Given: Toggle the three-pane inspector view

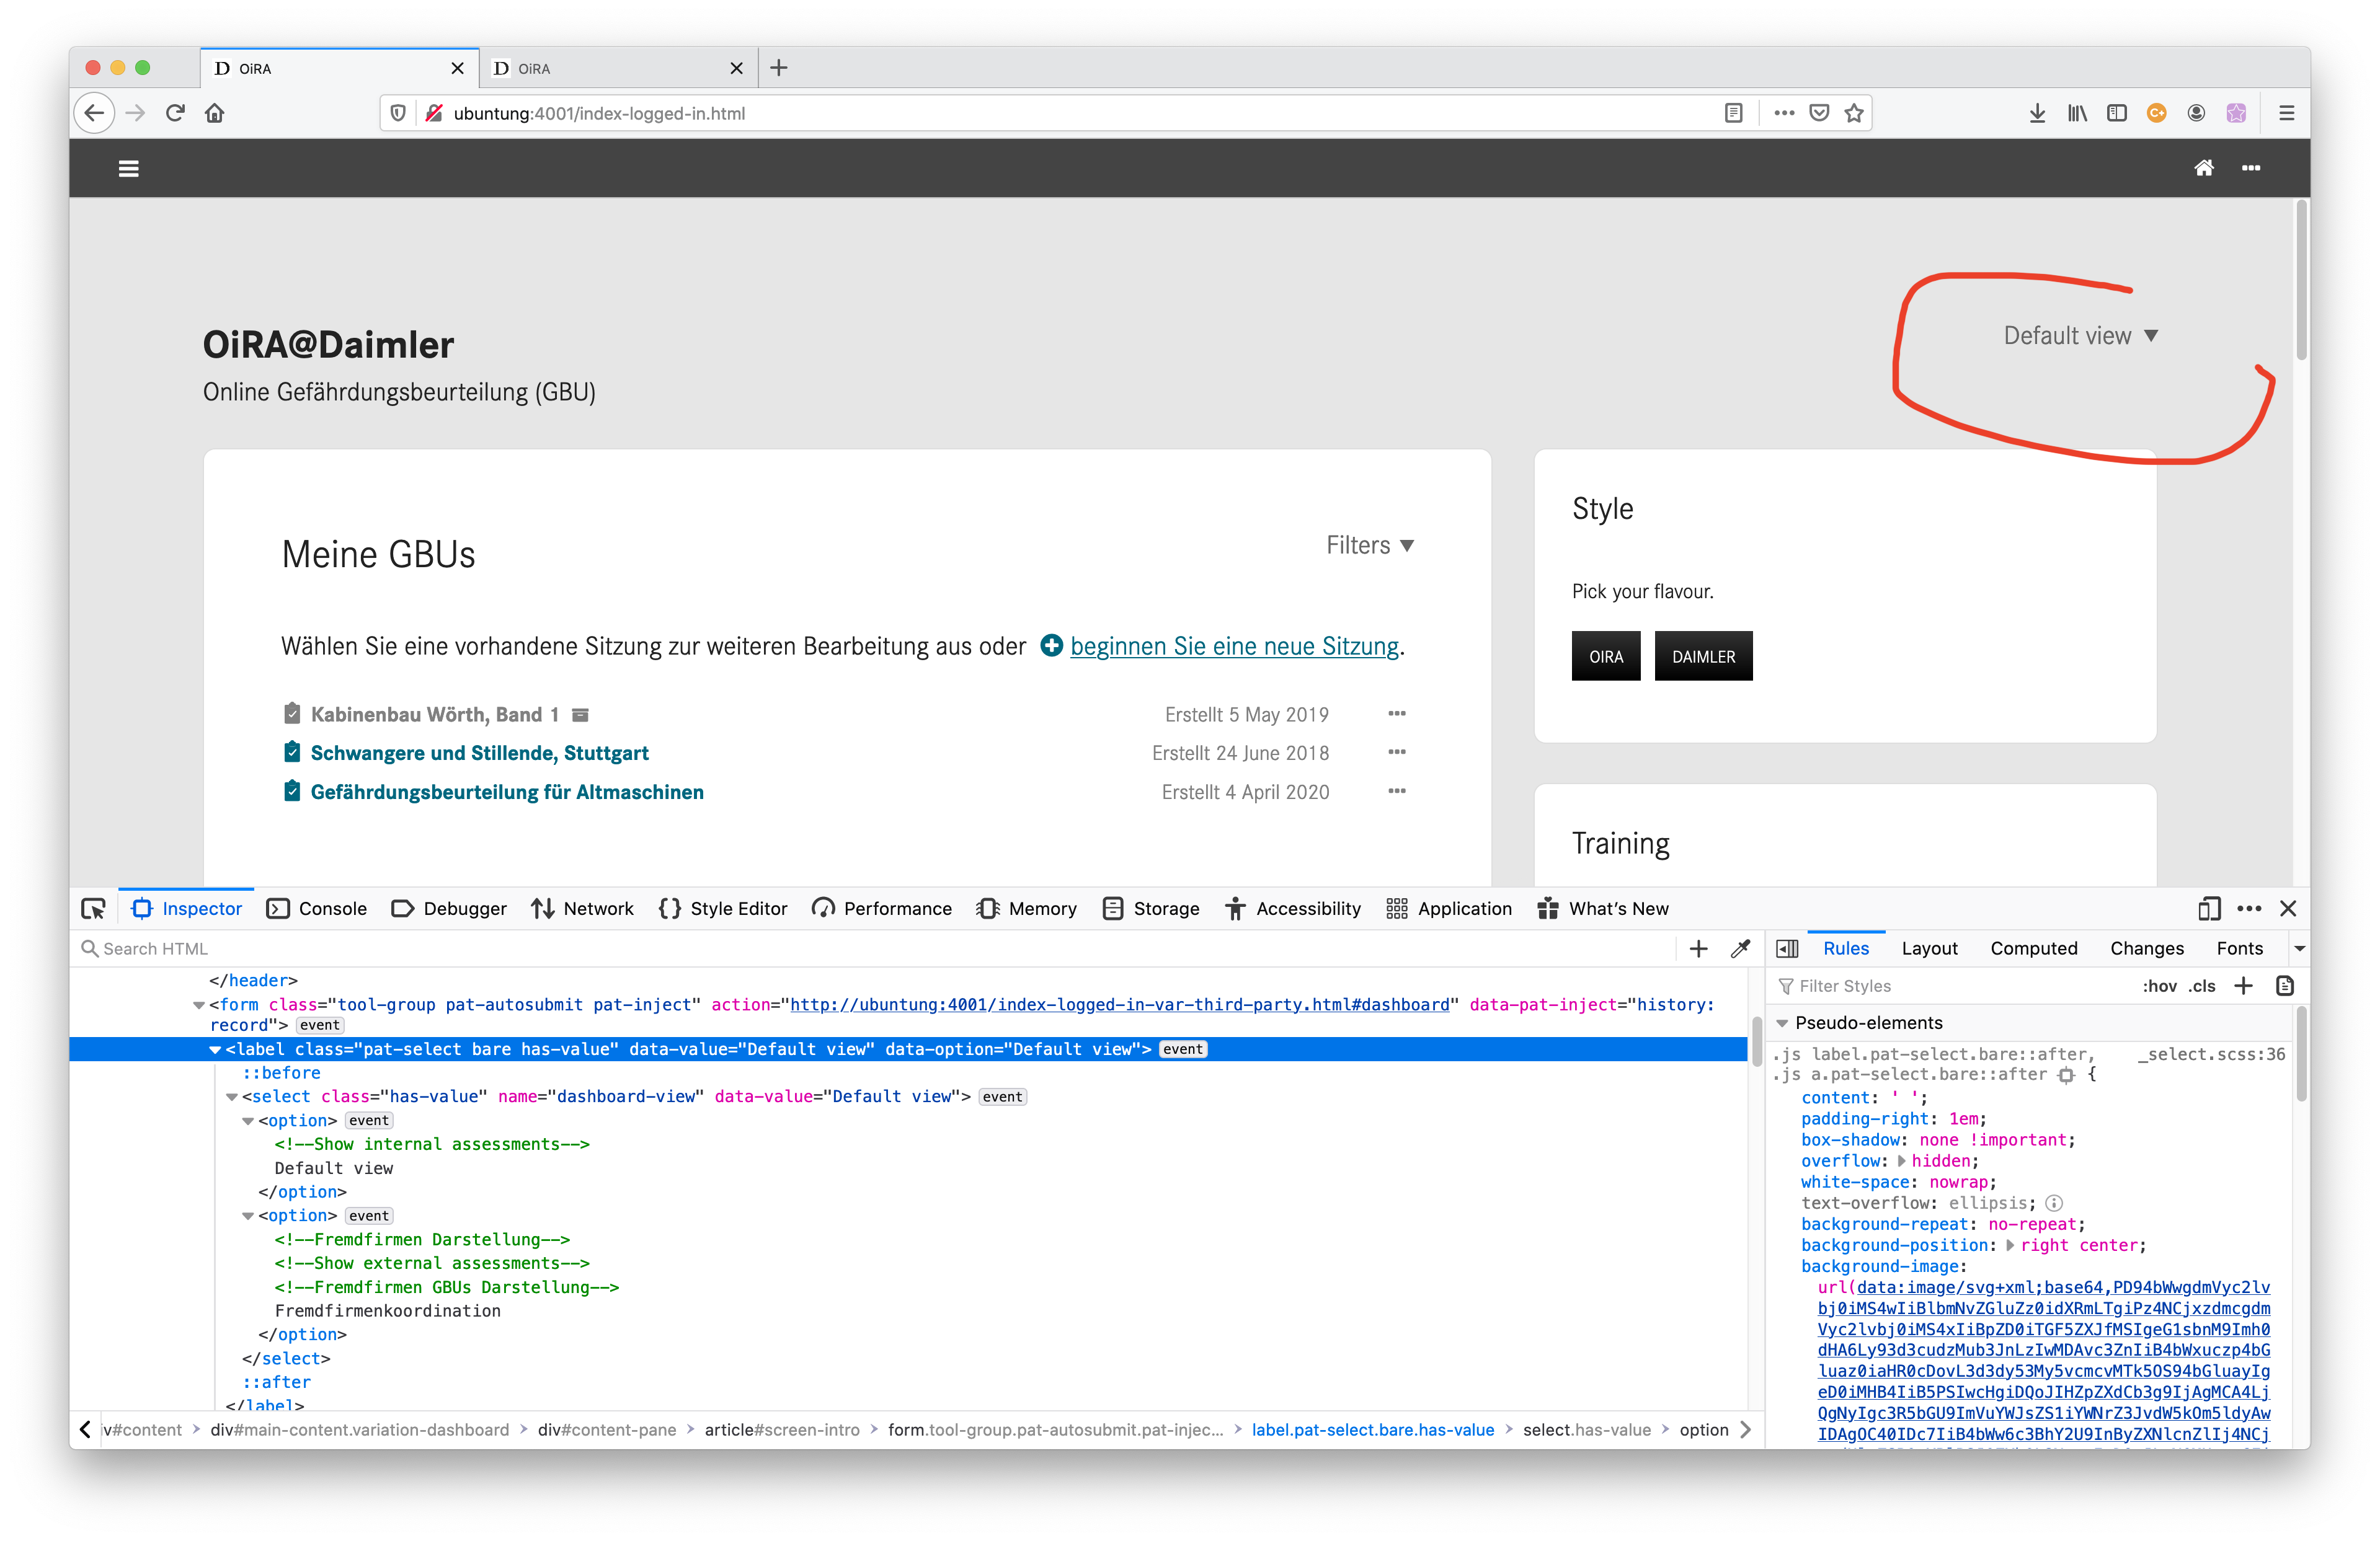Looking at the screenshot, I should (1787, 948).
